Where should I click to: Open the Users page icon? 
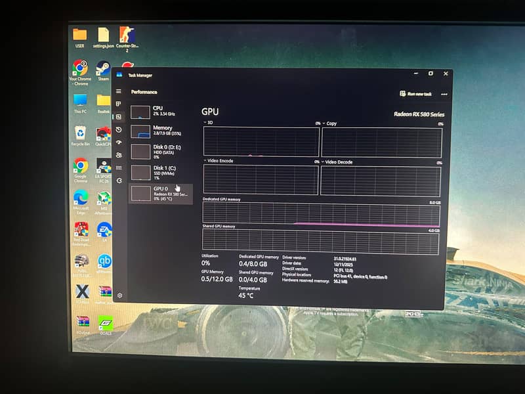[x=119, y=155]
